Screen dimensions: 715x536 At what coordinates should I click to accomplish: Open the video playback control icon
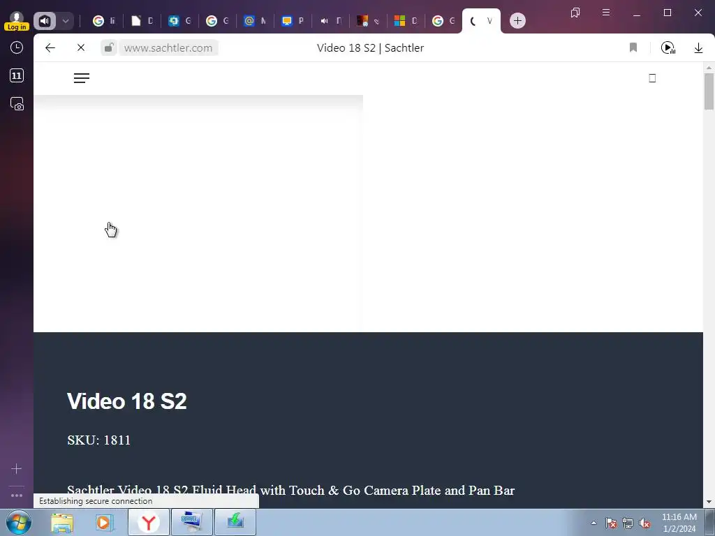pos(668,48)
